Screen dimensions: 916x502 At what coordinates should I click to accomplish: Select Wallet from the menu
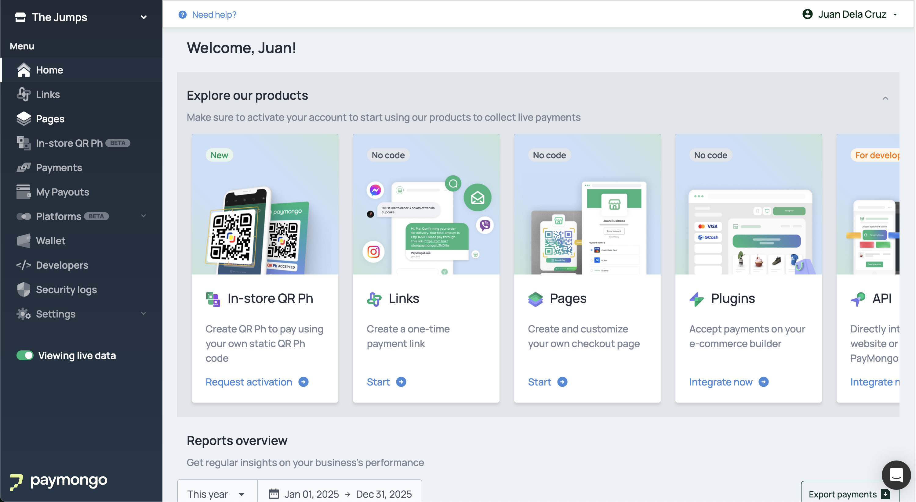click(82, 241)
